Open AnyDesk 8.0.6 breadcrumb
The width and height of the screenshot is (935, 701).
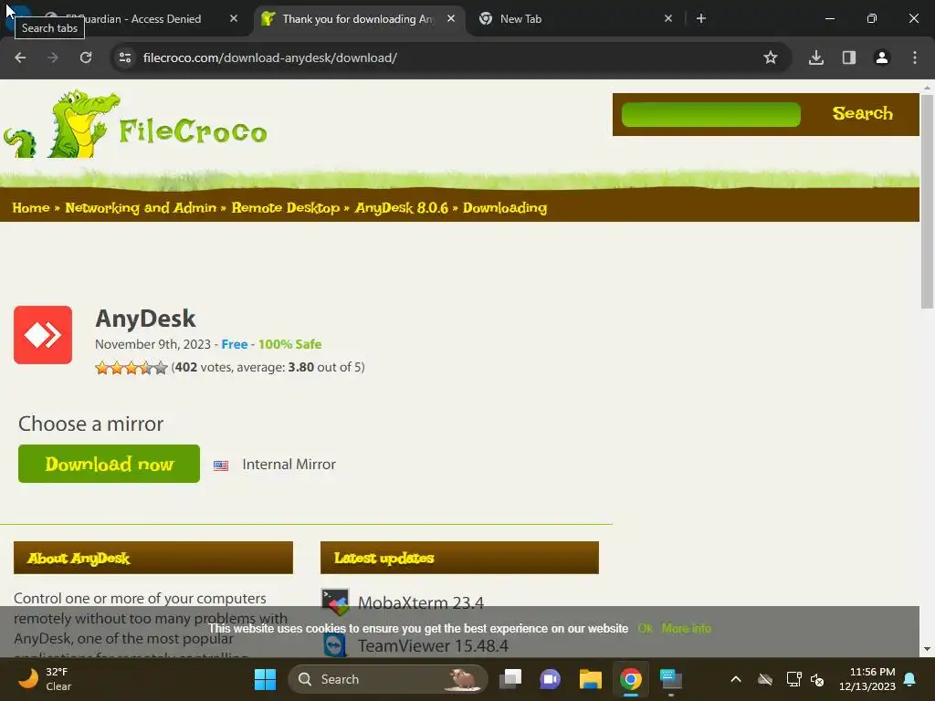(x=402, y=207)
